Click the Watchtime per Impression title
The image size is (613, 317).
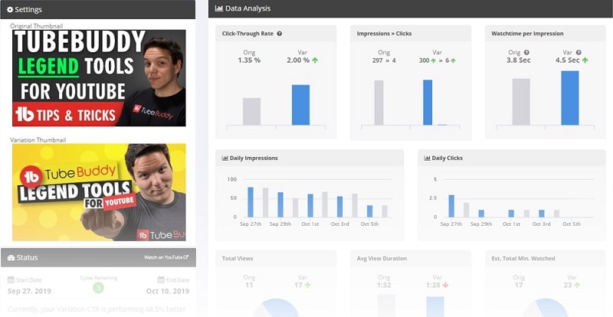coord(527,34)
